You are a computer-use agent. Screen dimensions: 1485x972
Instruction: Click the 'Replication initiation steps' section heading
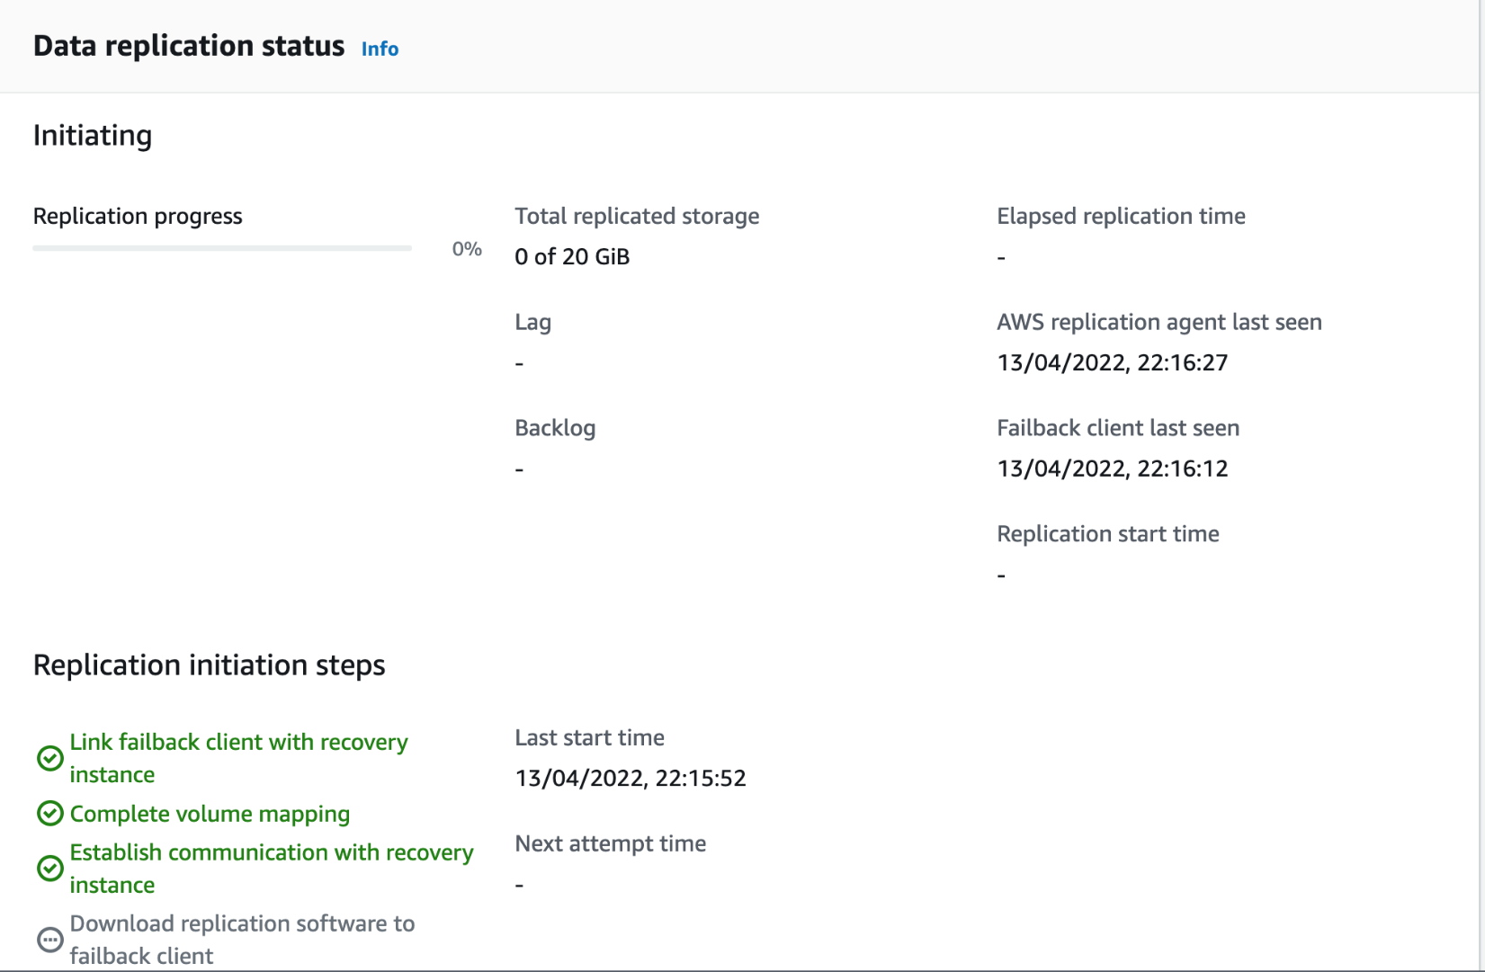click(209, 665)
